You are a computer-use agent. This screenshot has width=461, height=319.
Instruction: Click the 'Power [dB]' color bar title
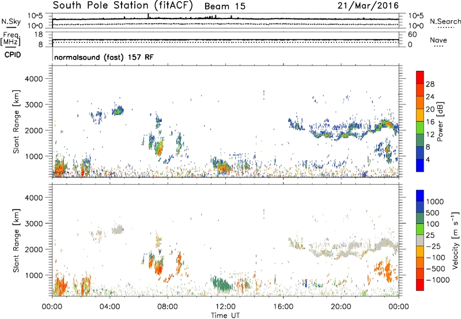click(x=440, y=121)
